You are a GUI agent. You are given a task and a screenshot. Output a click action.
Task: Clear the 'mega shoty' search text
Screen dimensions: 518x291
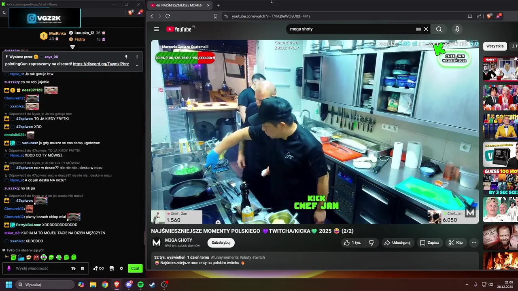pos(426,29)
